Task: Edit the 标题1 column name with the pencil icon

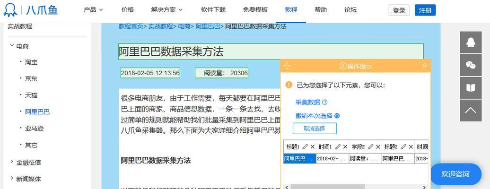Action: (306, 146)
